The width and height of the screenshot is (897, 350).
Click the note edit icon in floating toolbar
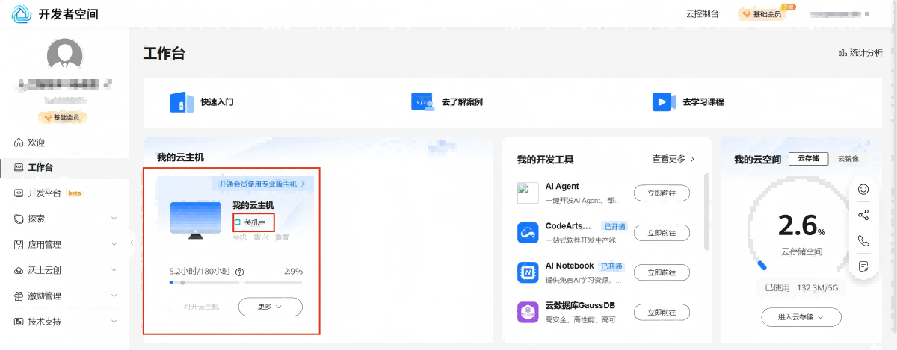(863, 266)
